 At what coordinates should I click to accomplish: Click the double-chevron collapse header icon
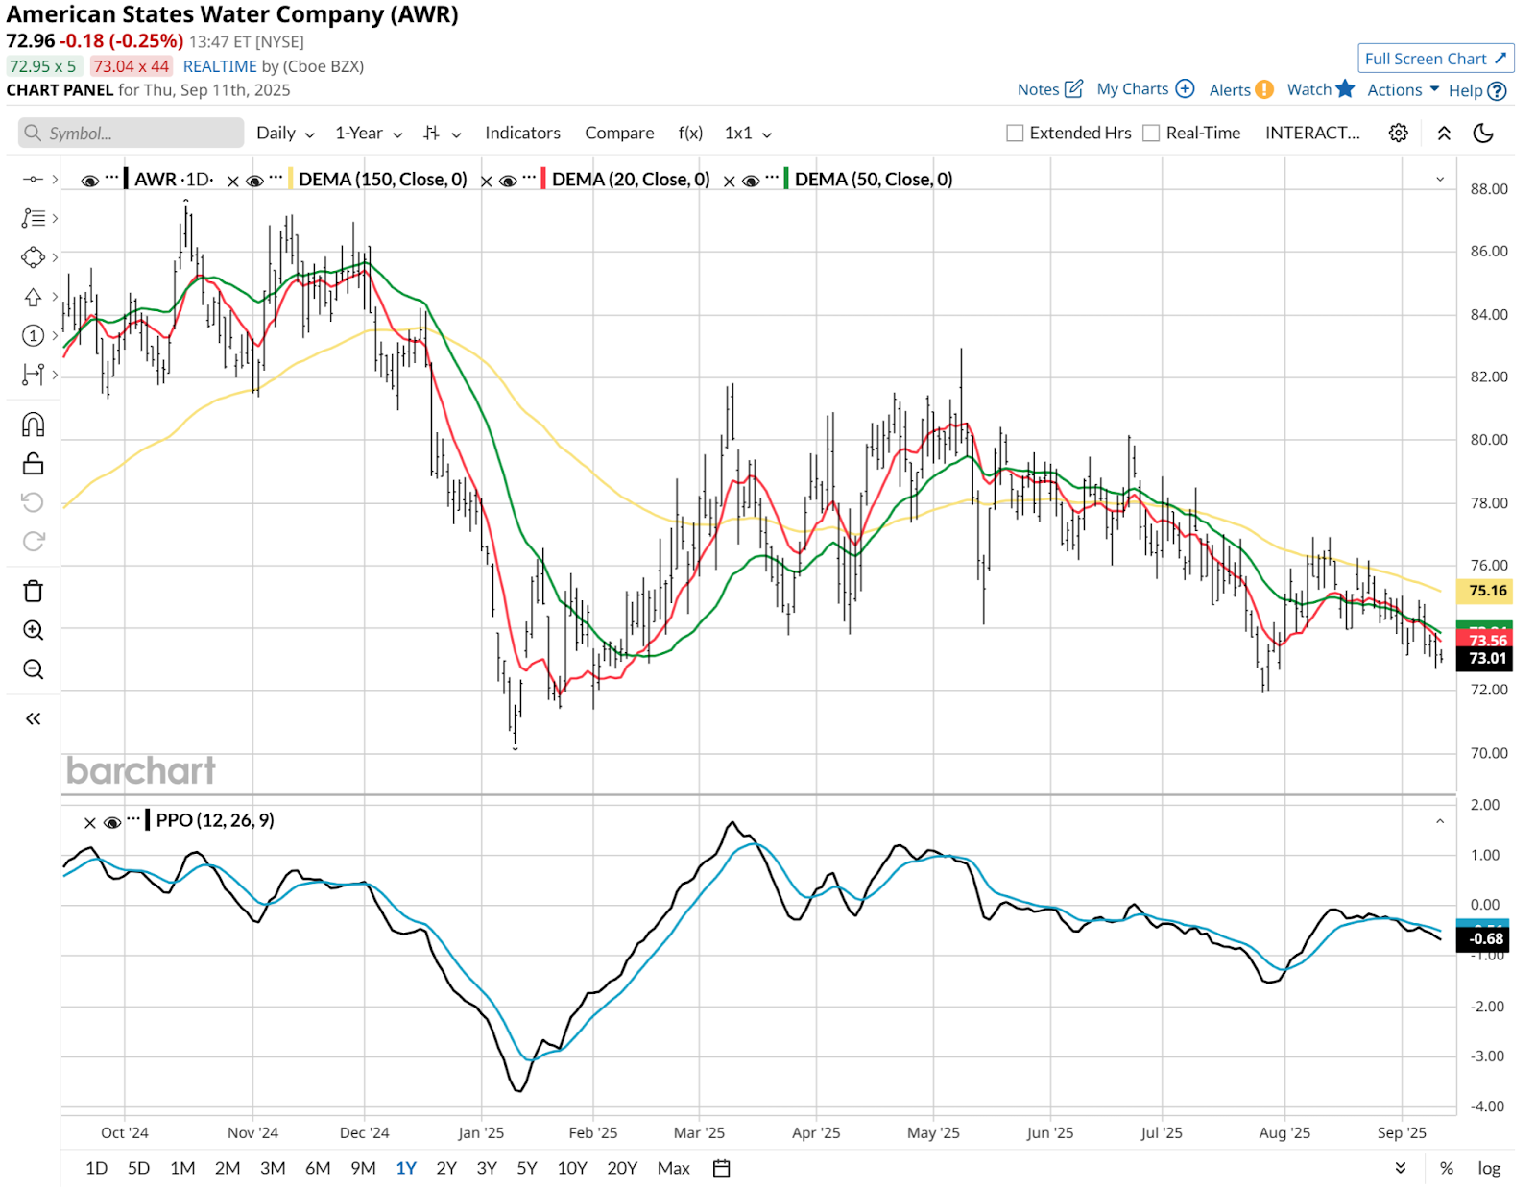coord(1444,134)
